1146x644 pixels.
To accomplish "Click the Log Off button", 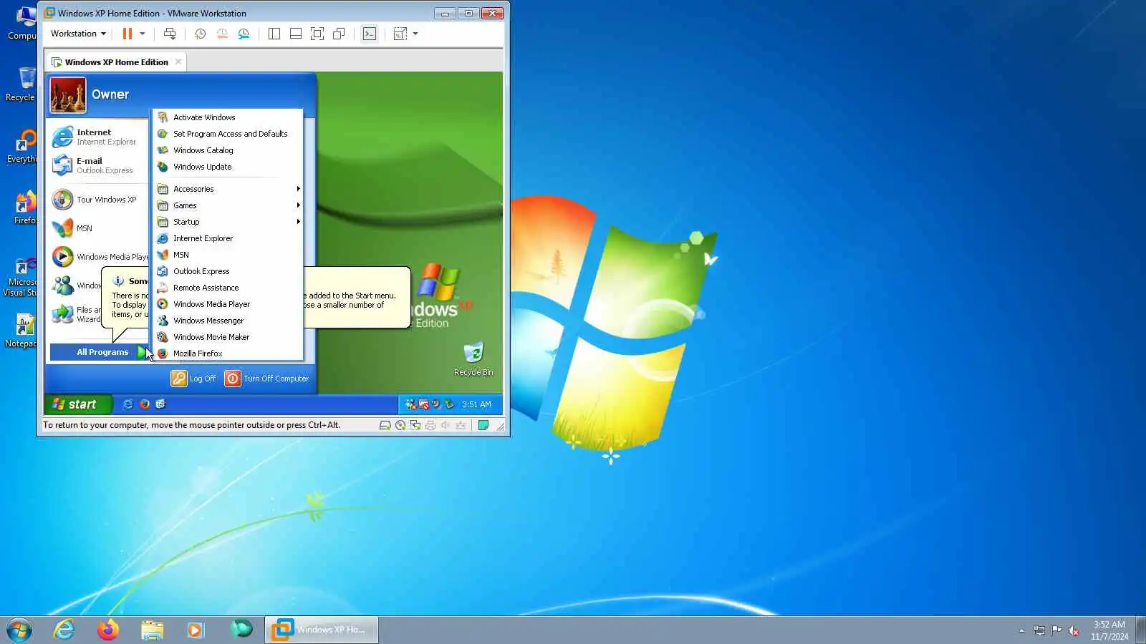I will click(193, 379).
